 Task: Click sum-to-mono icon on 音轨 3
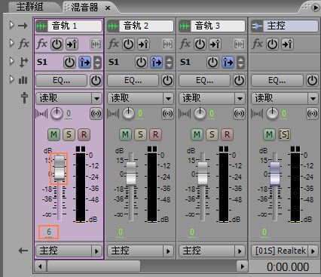click(x=239, y=114)
